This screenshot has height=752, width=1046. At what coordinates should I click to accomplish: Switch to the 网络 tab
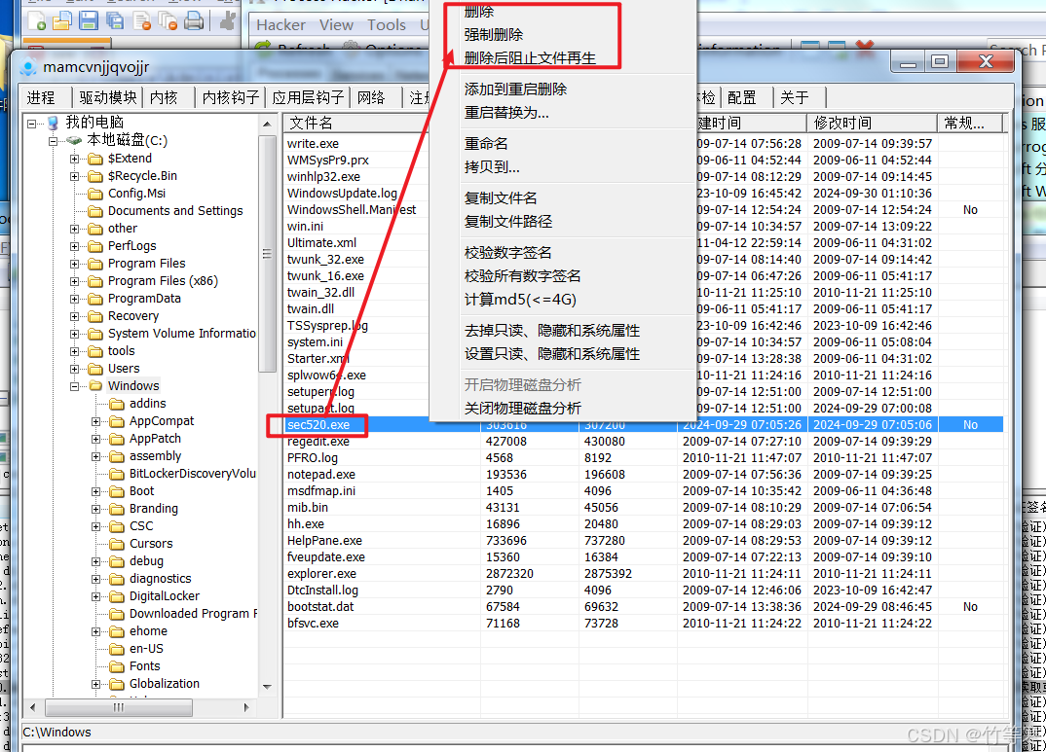371,98
